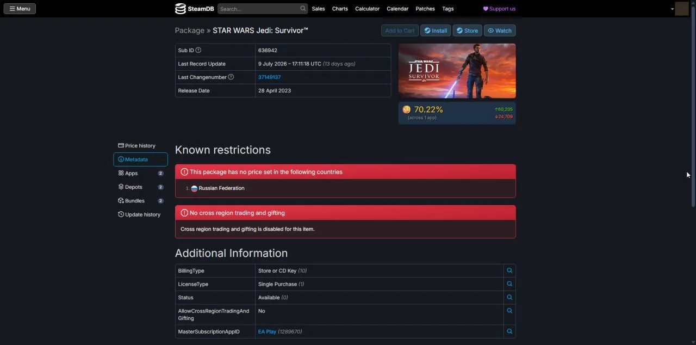696x345 pixels.
Task: Select the Metadata sidebar tab
Action: [140, 159]
